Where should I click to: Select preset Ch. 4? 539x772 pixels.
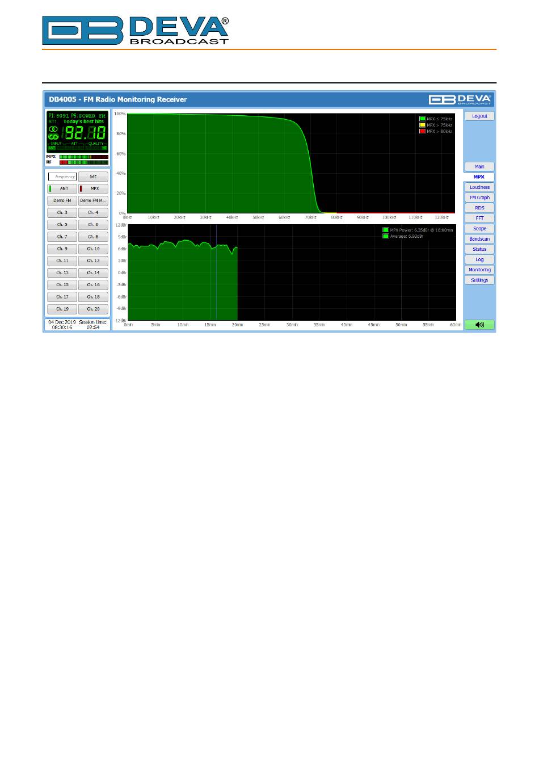93,212
